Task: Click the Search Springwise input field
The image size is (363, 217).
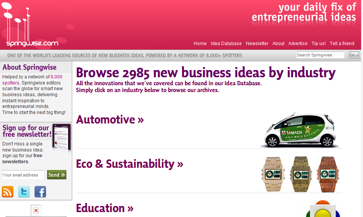Action: [320, 55]
